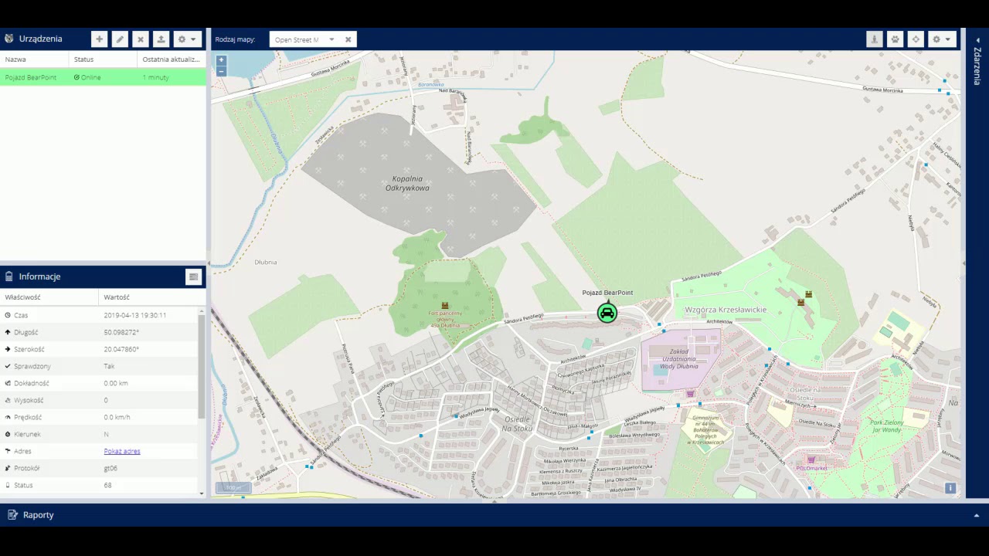
Task: Open device command upload icon
Action: (161, 39)
